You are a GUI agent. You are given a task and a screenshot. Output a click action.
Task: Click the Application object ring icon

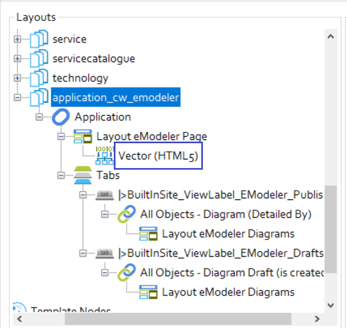tap(60, 117)
